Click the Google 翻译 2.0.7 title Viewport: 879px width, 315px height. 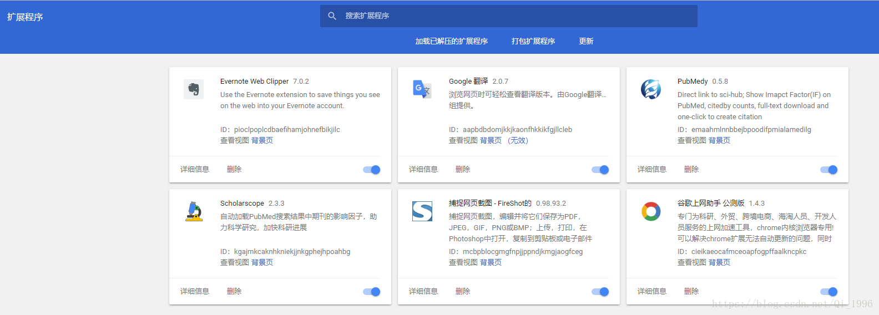point(478,81)
